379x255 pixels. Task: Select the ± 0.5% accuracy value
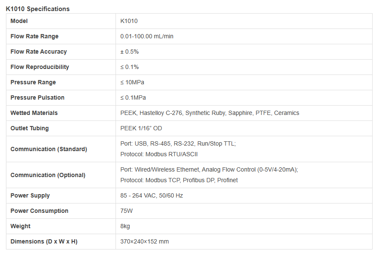tap(130, 52)
